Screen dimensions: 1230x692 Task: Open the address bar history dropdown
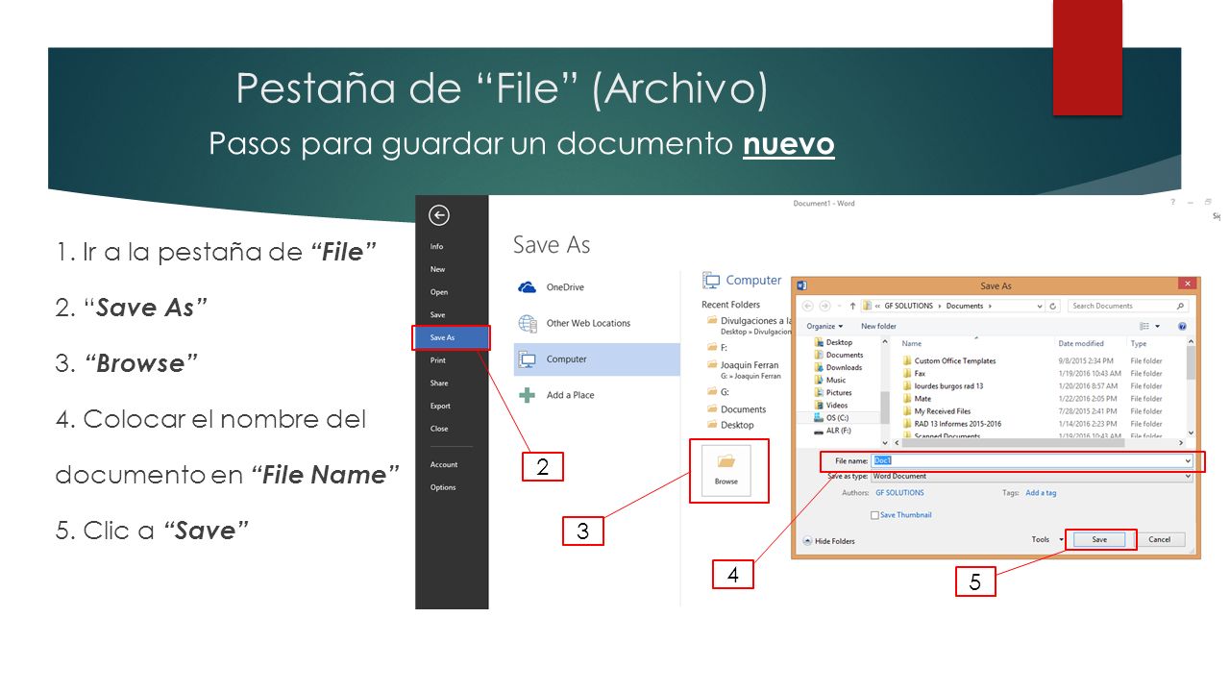pyautogui.click(x=1040, y=306)
